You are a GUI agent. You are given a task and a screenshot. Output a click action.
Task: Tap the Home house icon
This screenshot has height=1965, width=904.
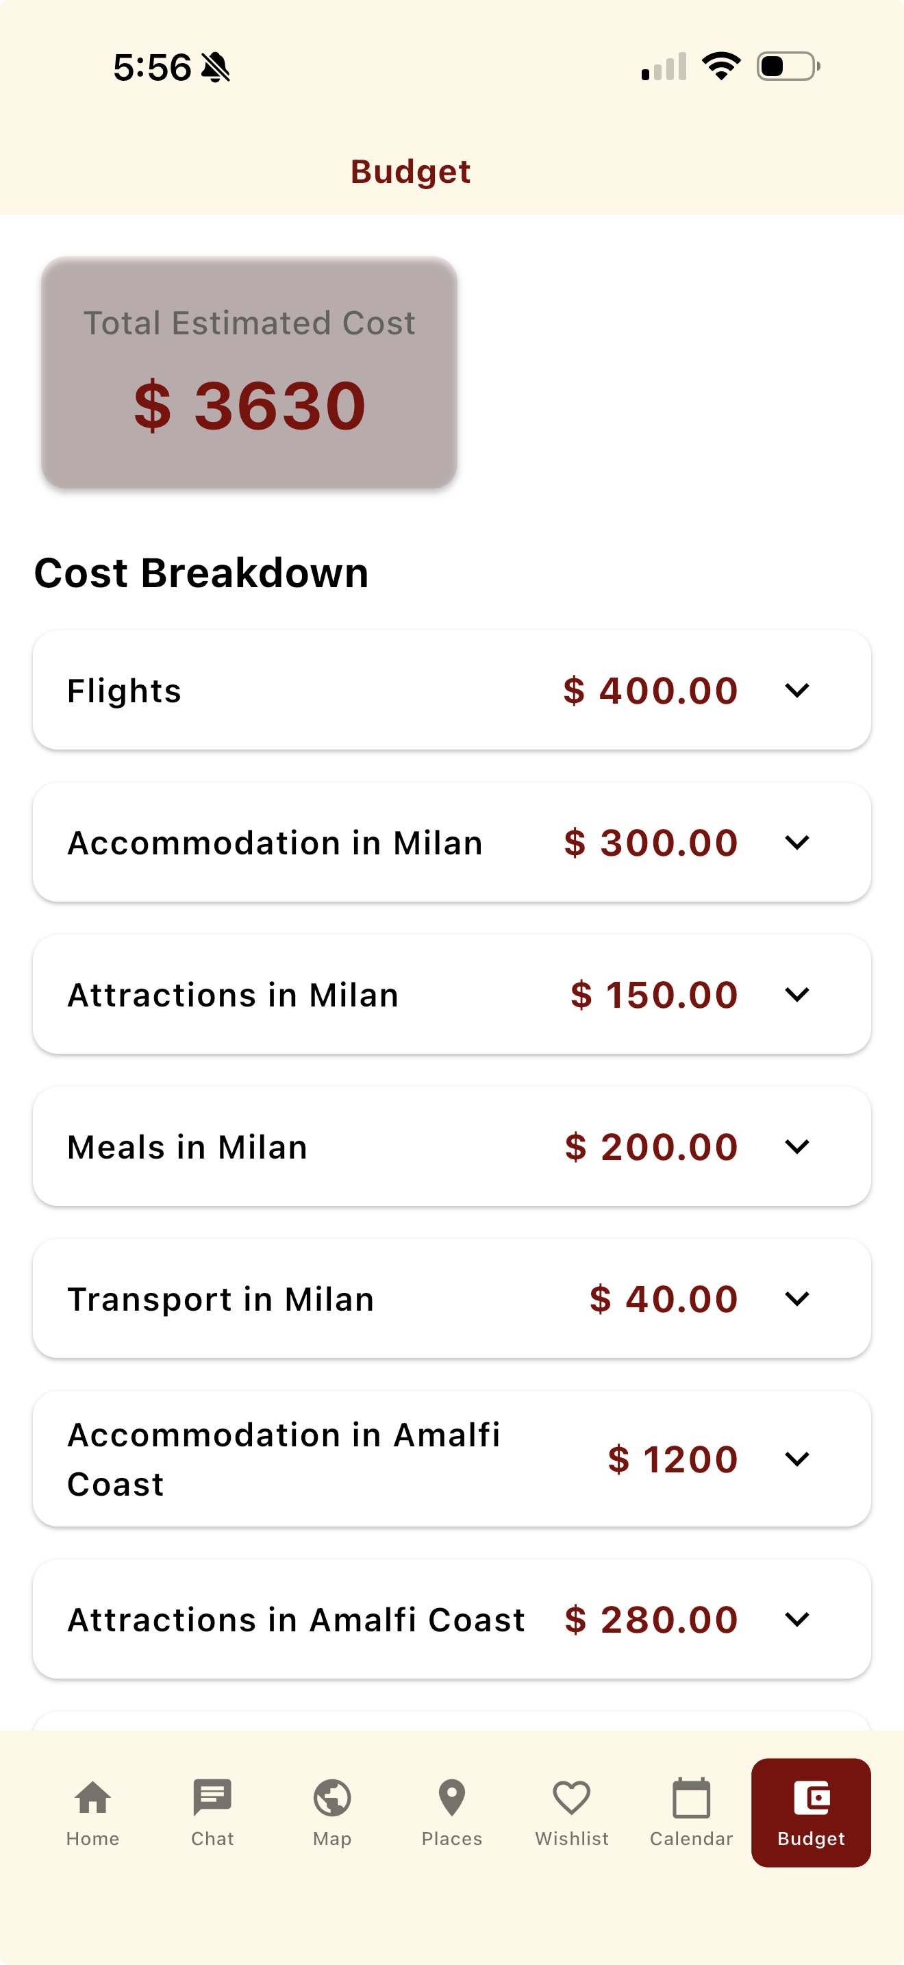(92, 1798)
